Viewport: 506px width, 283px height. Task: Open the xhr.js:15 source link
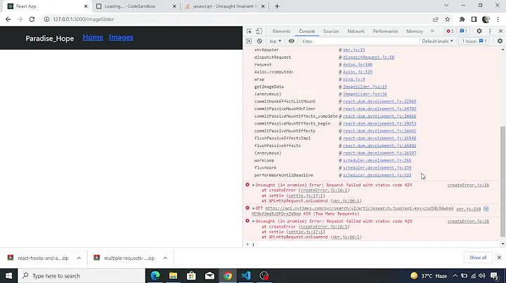click(353, 50)
